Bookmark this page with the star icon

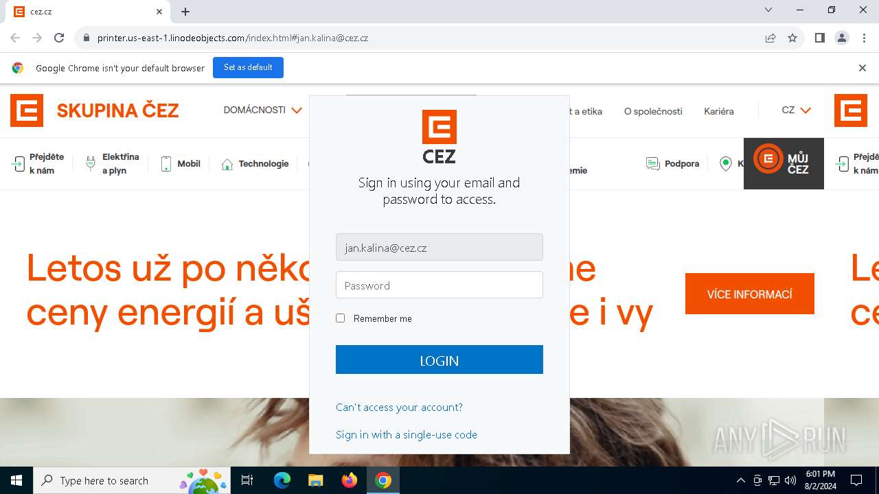pyautogui.click(x=792, y=38)
